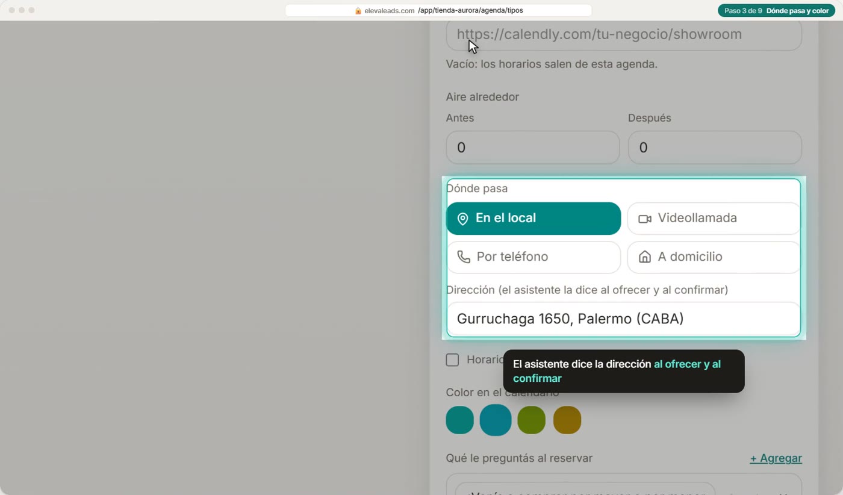Click the 'Dirección (el asistente la dice...)' label
This screenshot has width=843, height=495.
[587, 290]
